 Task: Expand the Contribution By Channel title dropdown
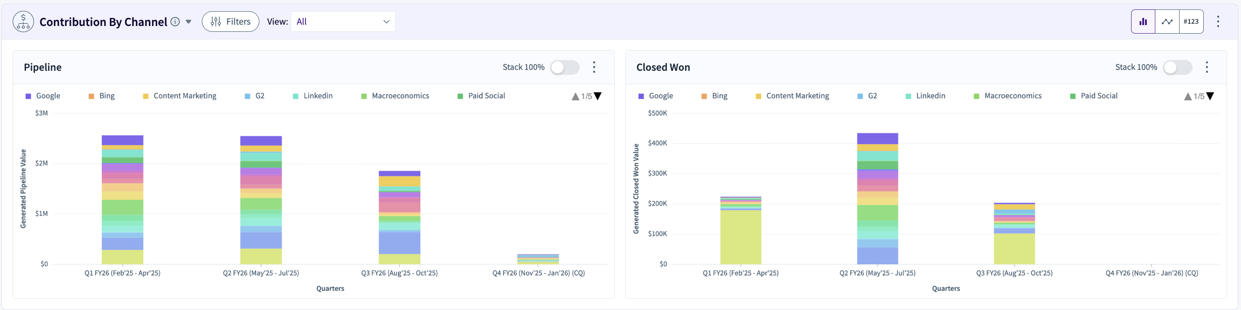coord(188,22)
